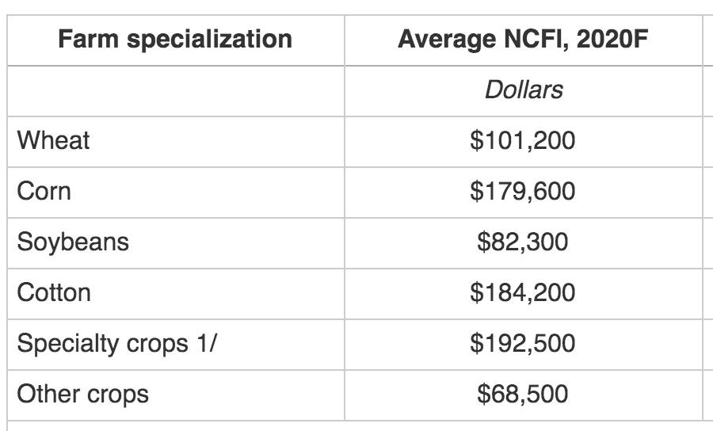The image size is (713, 431).
Task: Click the $184,200 value for Cotton
Action: [x=523, y=293]
